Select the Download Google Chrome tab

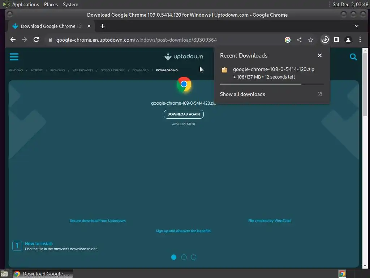coord(51,26)
